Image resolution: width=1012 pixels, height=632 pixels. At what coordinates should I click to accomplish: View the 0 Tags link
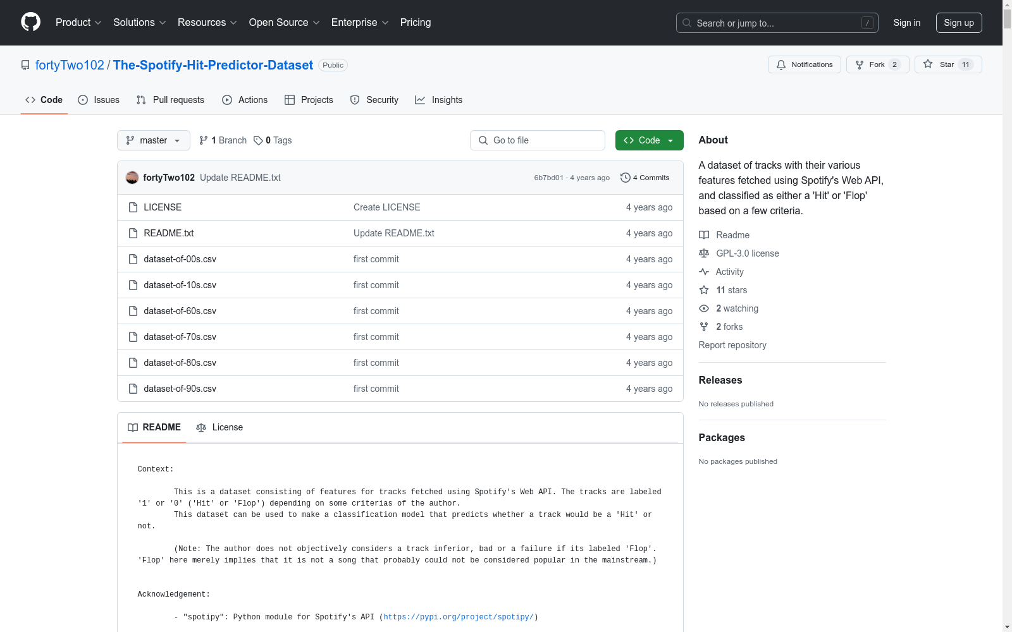coord(273,140)
